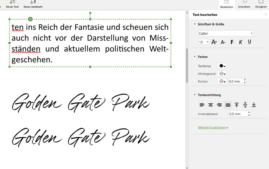Select justified text alignment
The width and height of the screenshot is (269, 169).
tap(228, 105)
